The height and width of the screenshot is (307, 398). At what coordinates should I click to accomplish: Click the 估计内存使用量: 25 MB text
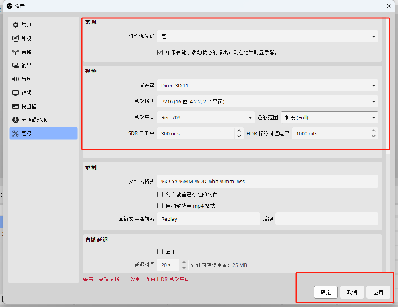219,265
